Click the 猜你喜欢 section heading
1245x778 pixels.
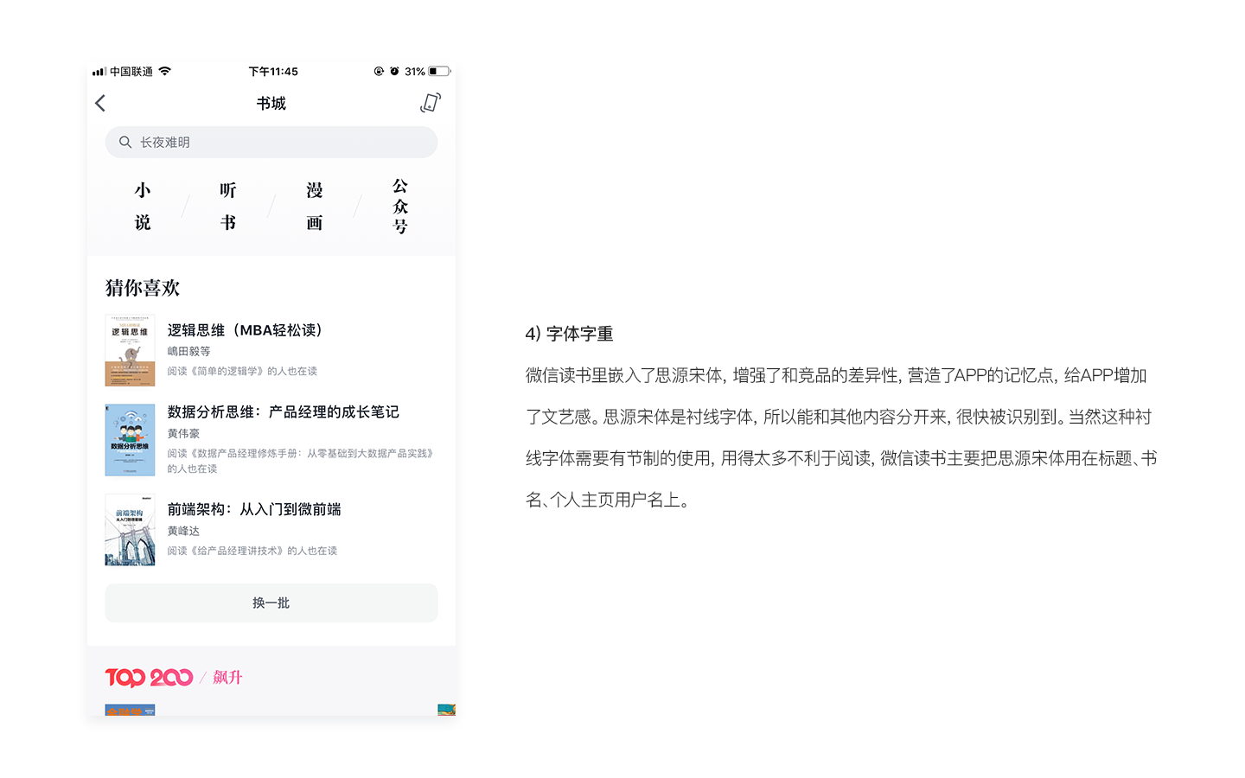(x=143, y=288)
